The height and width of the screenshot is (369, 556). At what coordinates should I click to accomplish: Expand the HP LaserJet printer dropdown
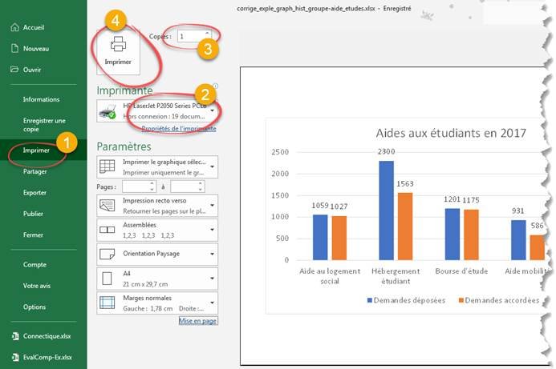213,111
